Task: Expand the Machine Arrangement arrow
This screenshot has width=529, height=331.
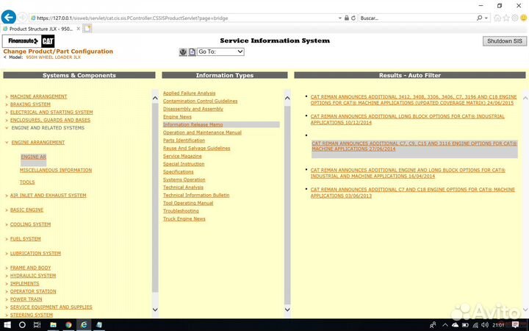Action: tap(7, 97)
